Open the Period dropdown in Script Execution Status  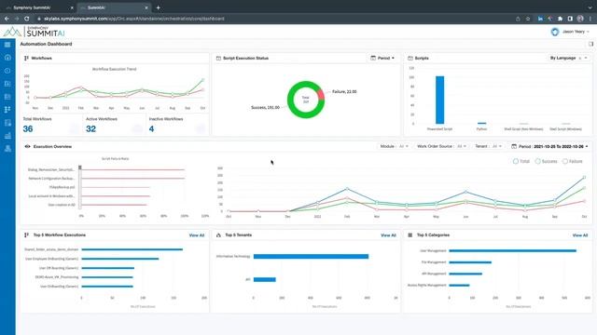click(x=382, y=58)
